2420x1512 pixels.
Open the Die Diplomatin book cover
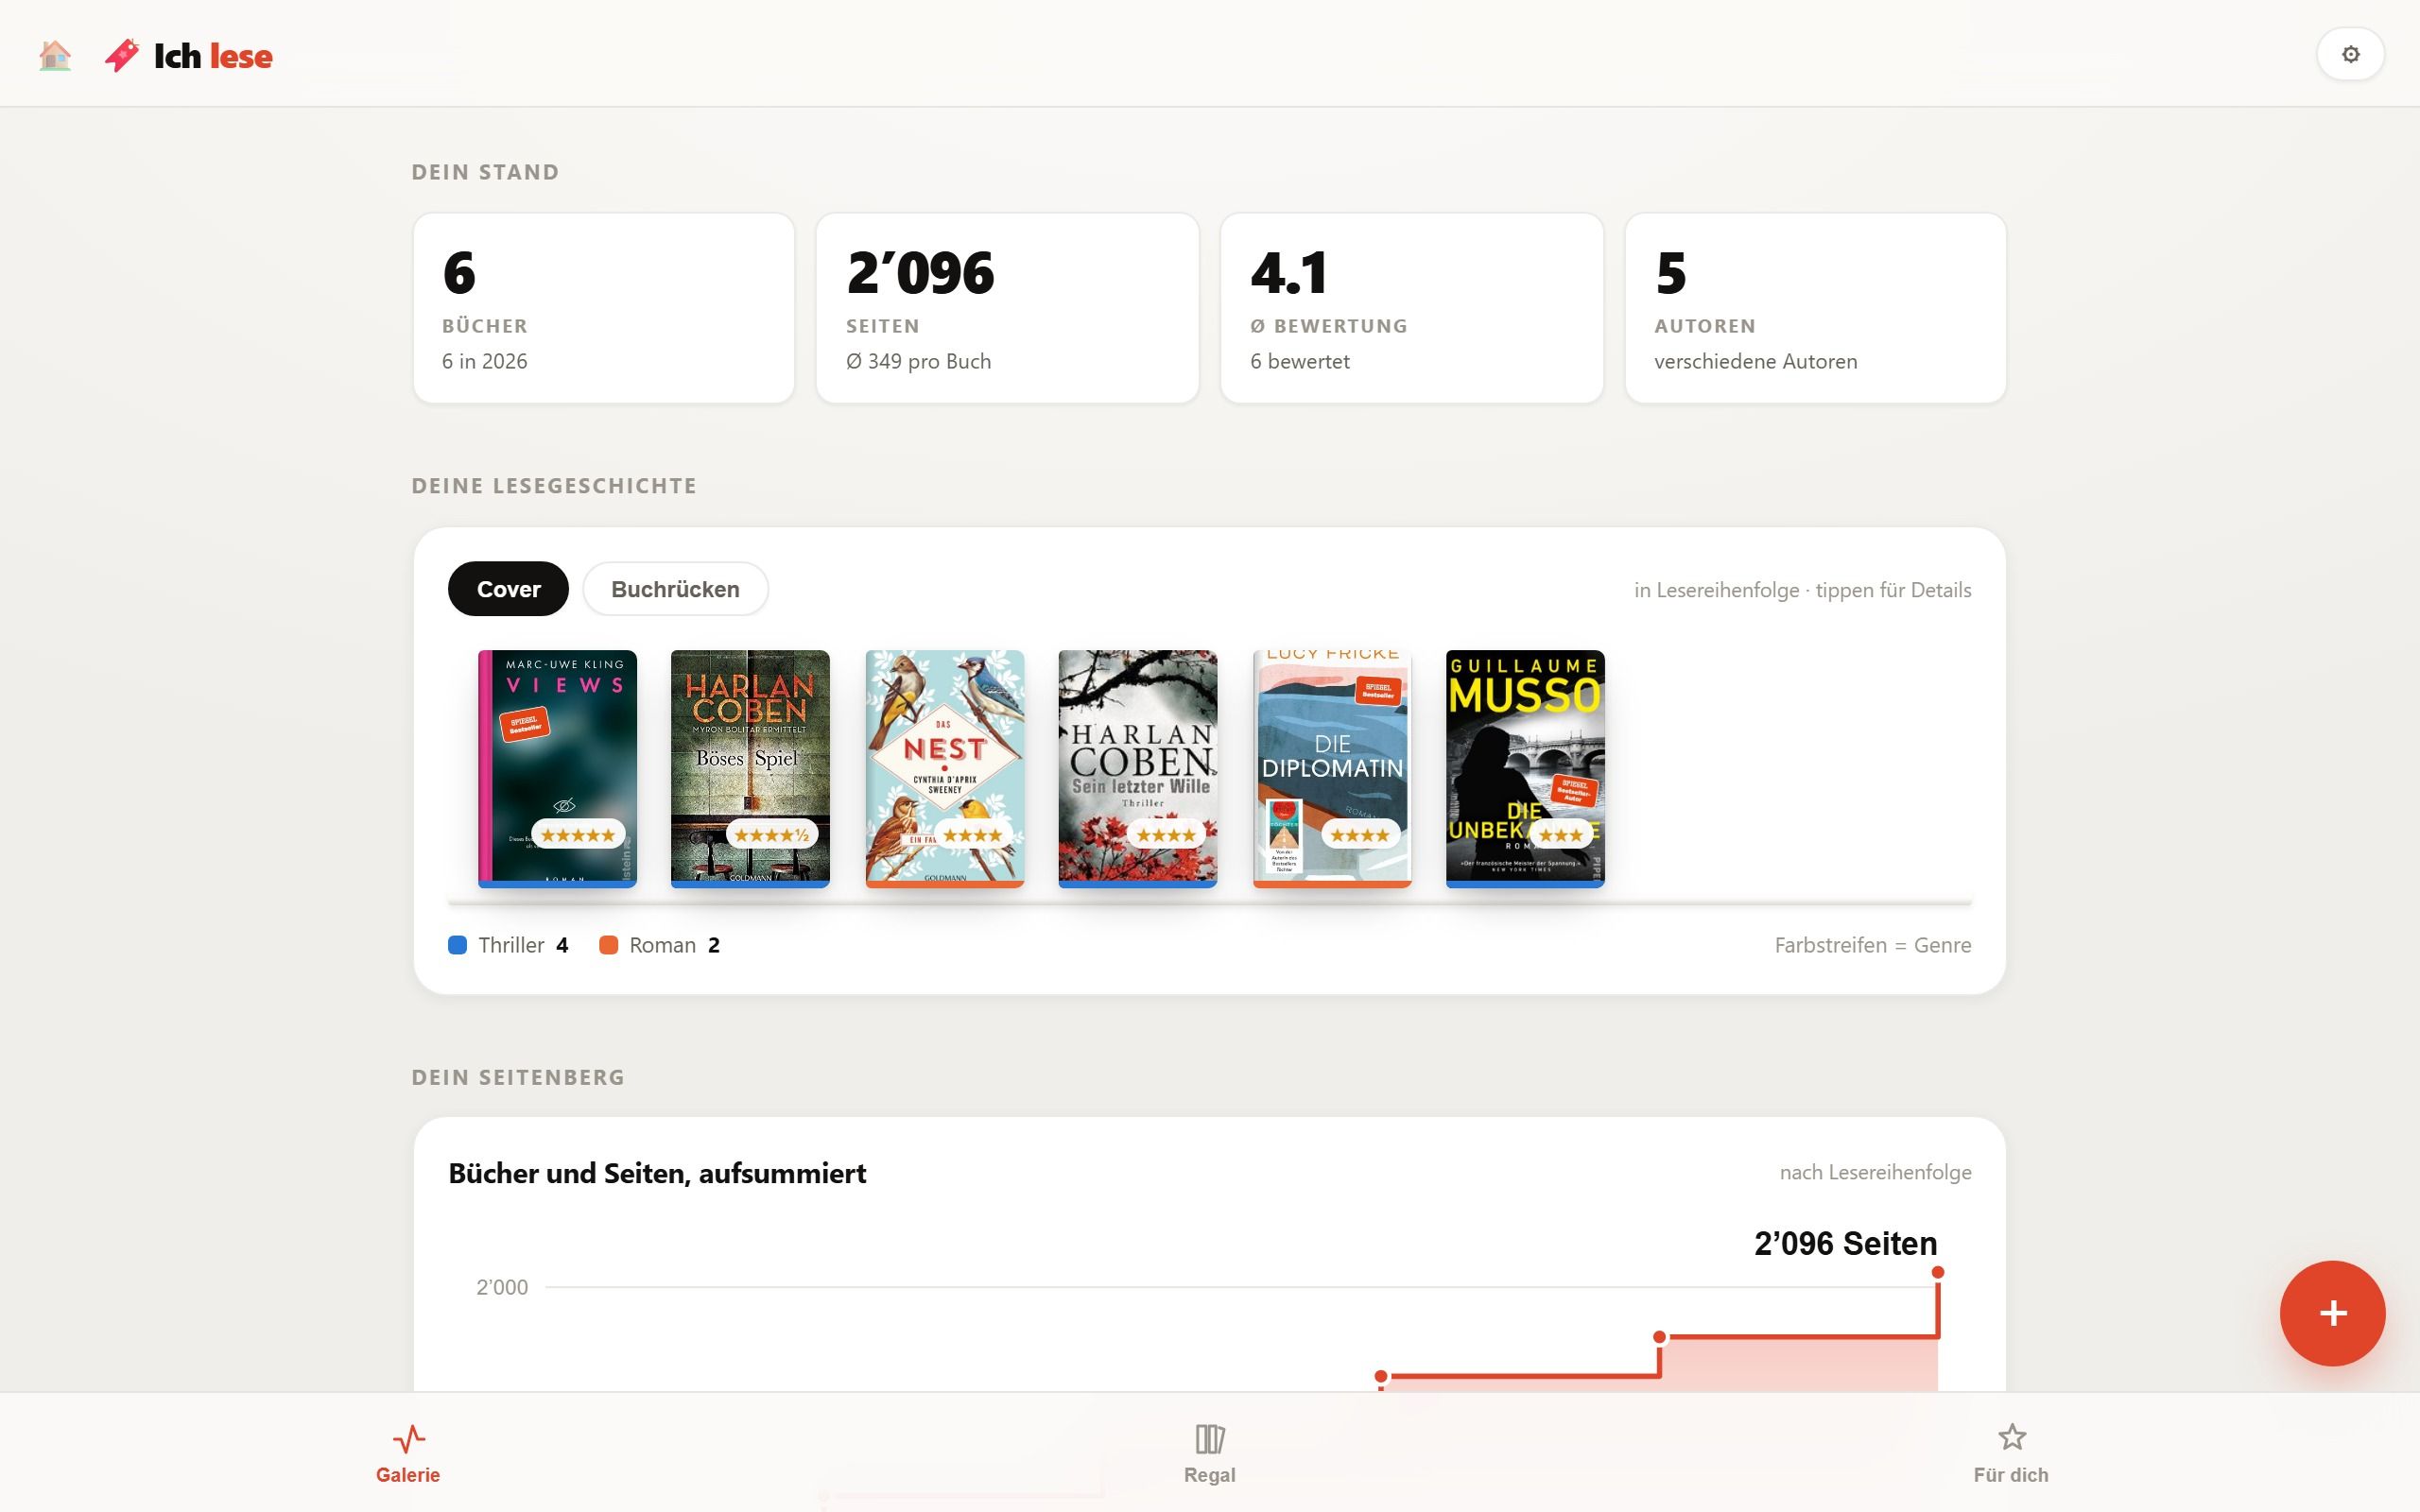click(x=1332, y=768)
